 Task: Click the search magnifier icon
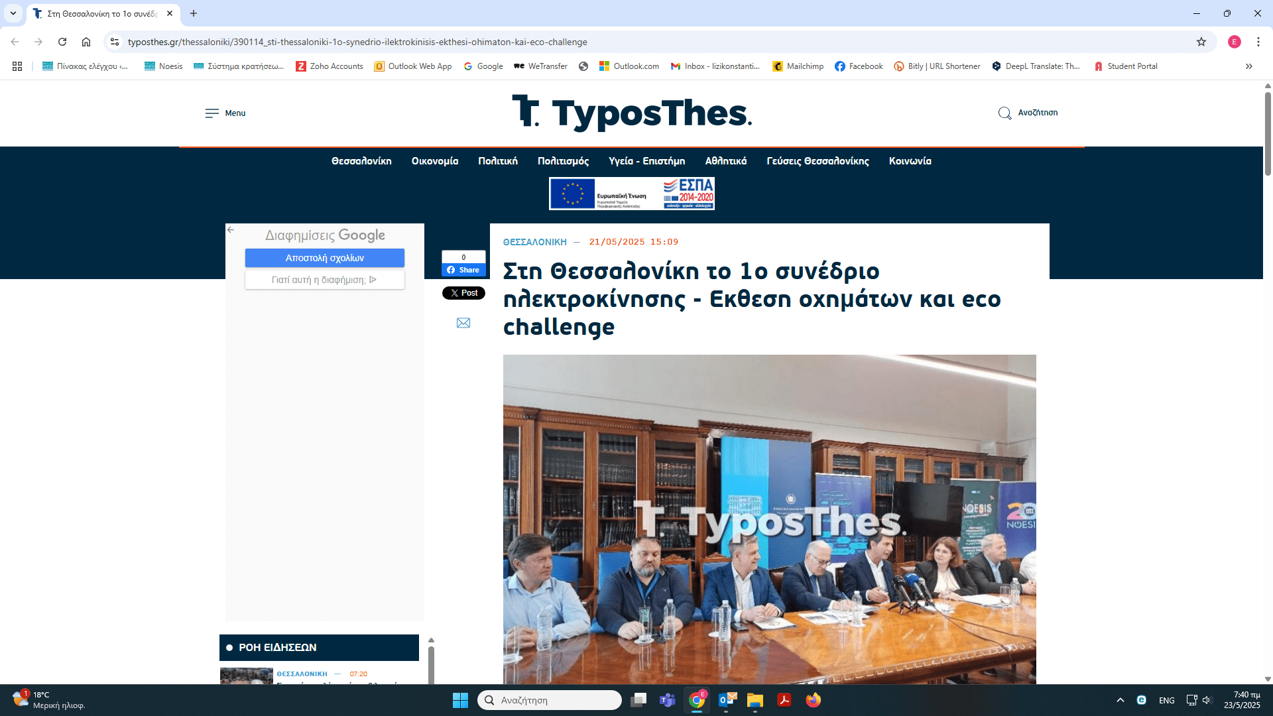pos(1004,113)
